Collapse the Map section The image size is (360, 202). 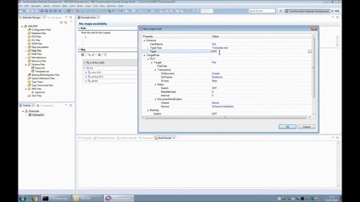[79, 50]
